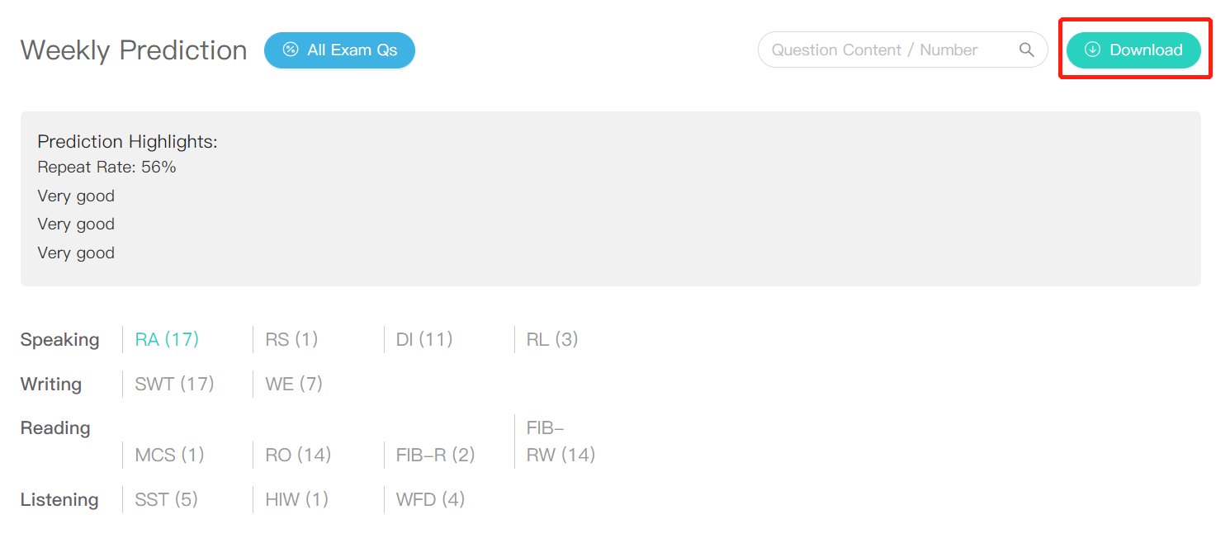Switch to WFD (4) questions
The image size is (1230, 557).
tap(430, 499)
